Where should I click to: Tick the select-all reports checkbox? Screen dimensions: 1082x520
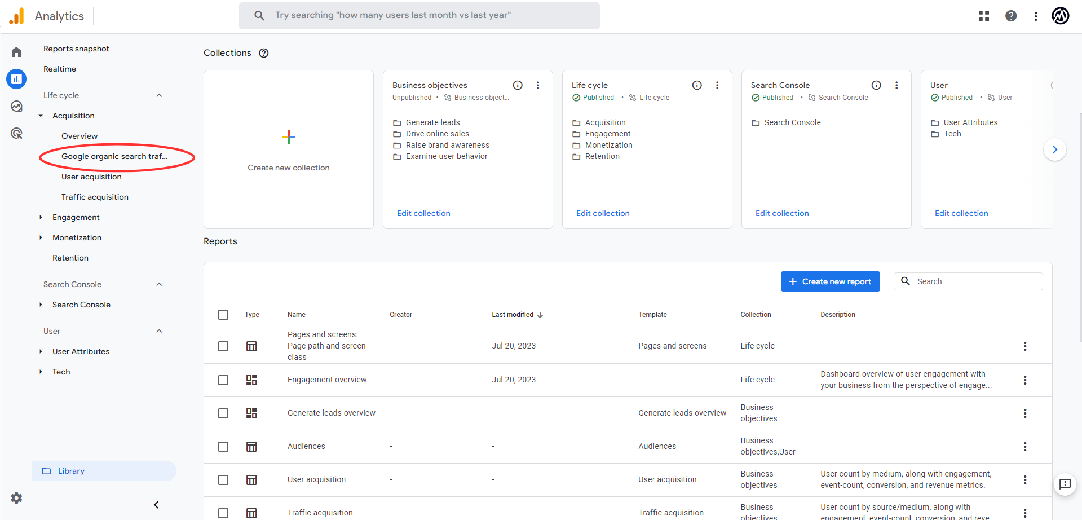click(x=223, y=315)
